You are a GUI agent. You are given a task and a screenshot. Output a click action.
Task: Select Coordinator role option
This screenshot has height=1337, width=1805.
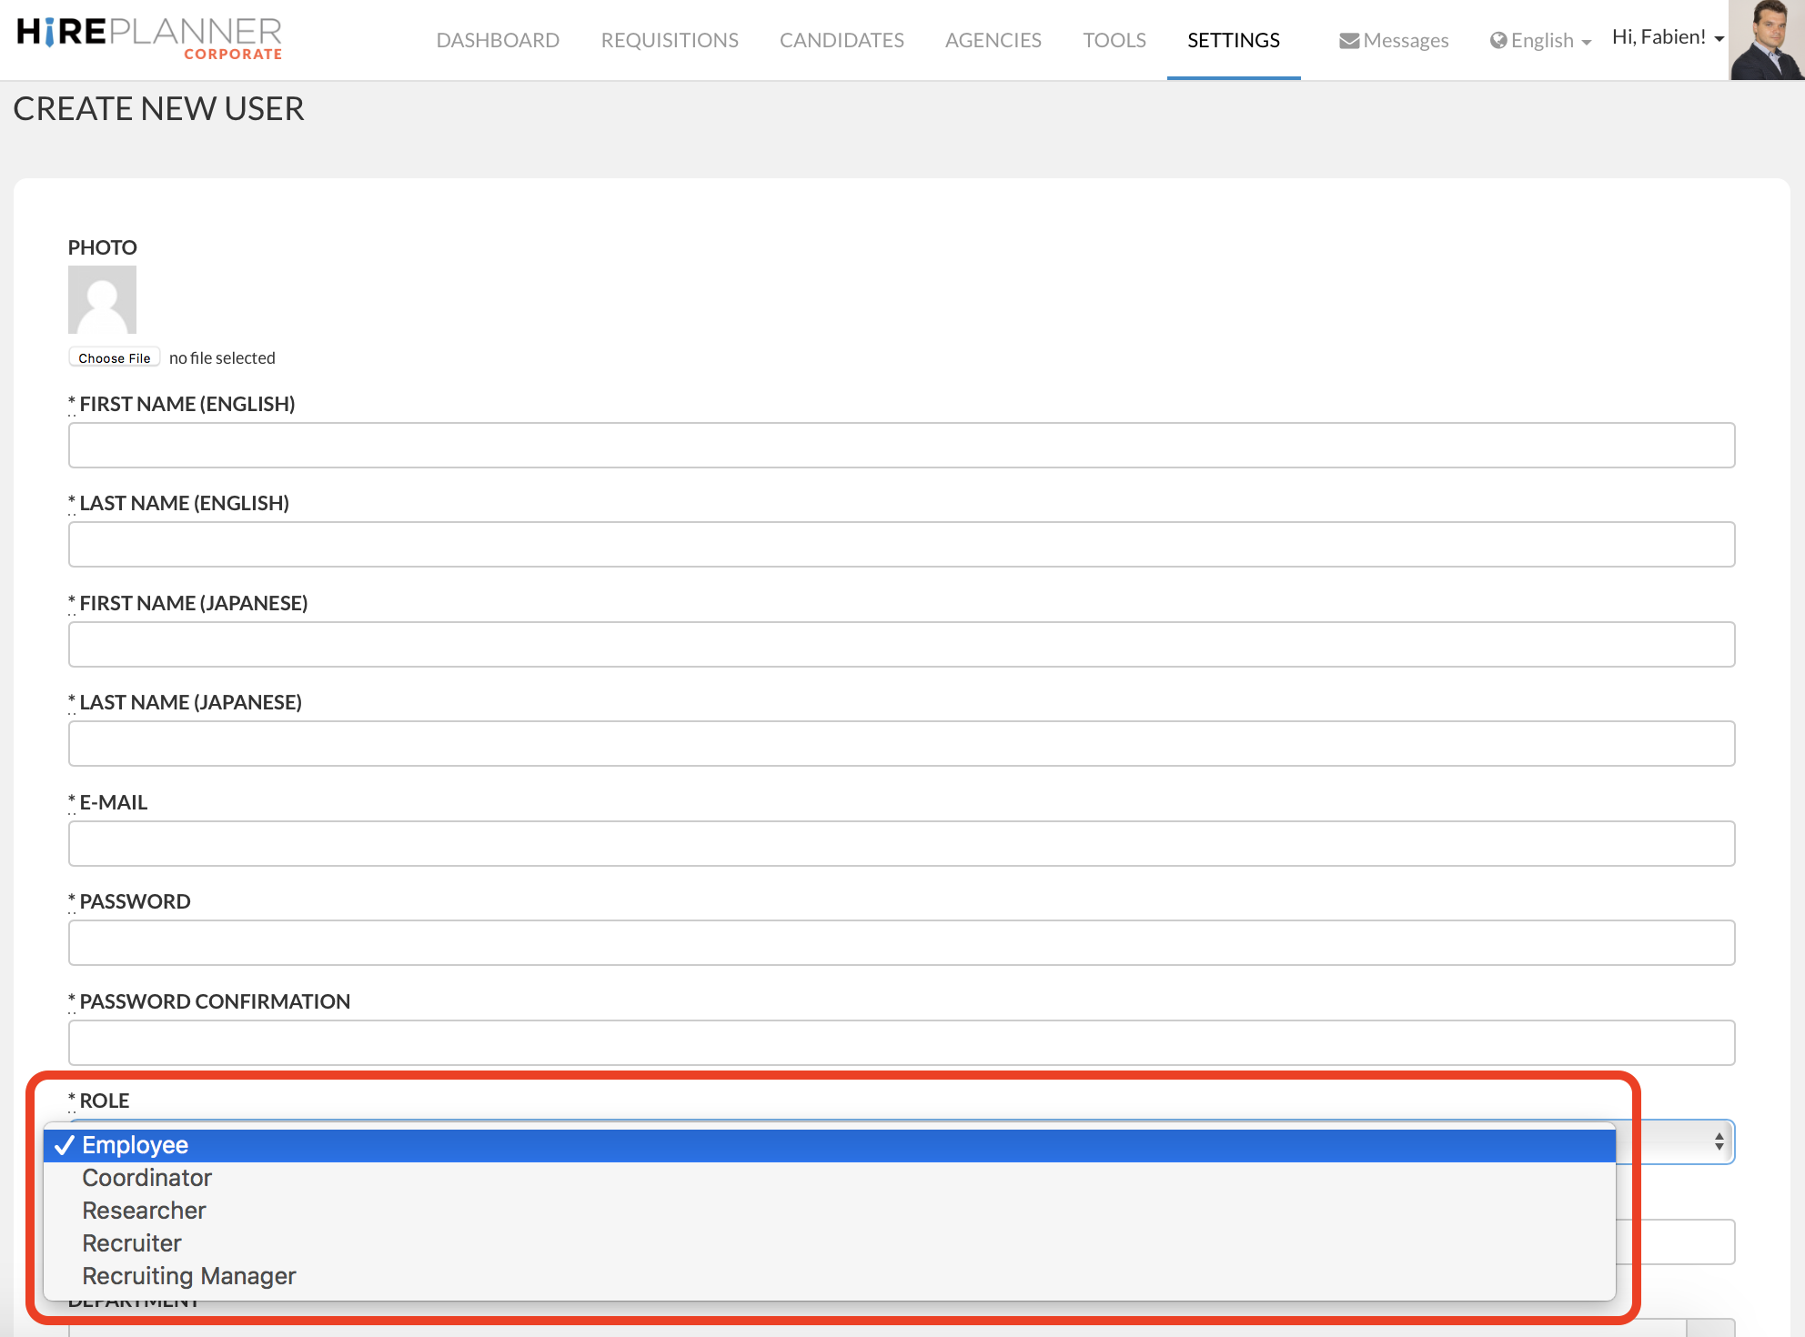point(146,1178)
